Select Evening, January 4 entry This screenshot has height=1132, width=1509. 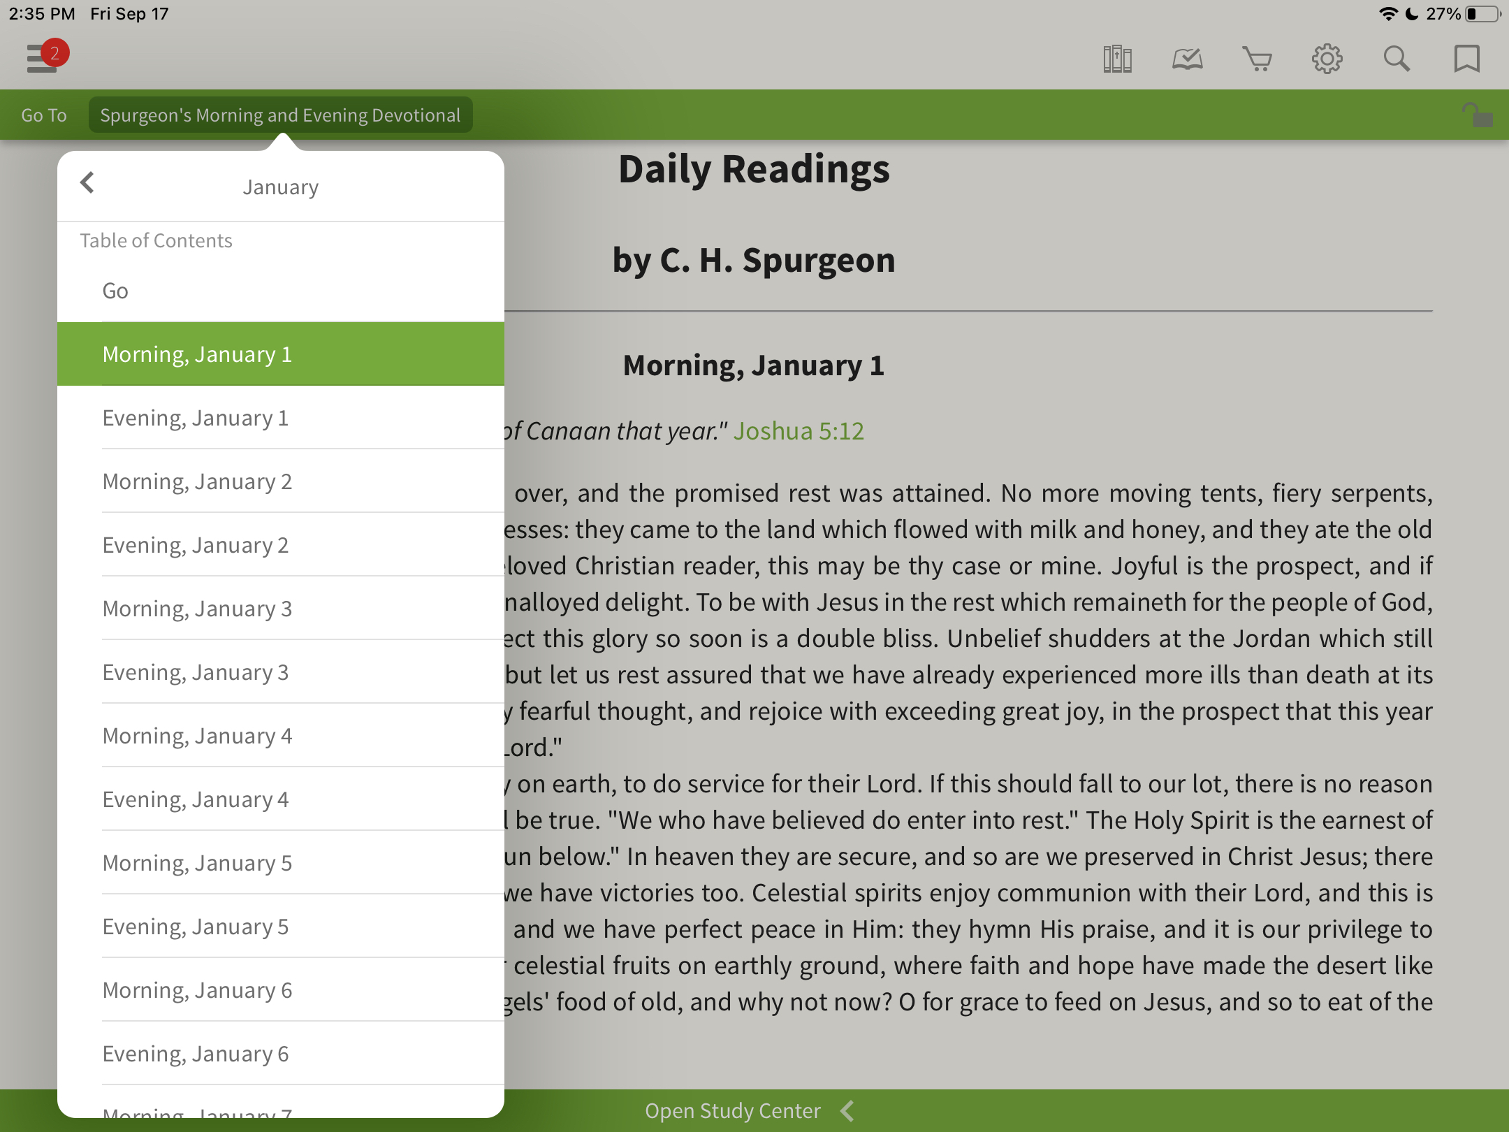[x=281, y=799]
